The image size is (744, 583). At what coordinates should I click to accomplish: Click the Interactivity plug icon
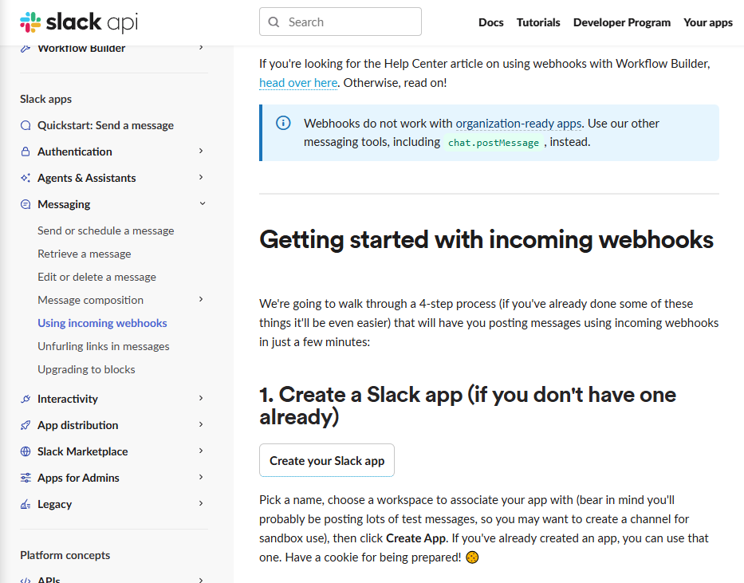tap(26, 399)
